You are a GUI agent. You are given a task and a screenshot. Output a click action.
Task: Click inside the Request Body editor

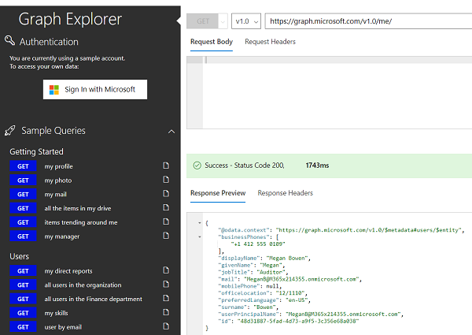tap(330, 91)
